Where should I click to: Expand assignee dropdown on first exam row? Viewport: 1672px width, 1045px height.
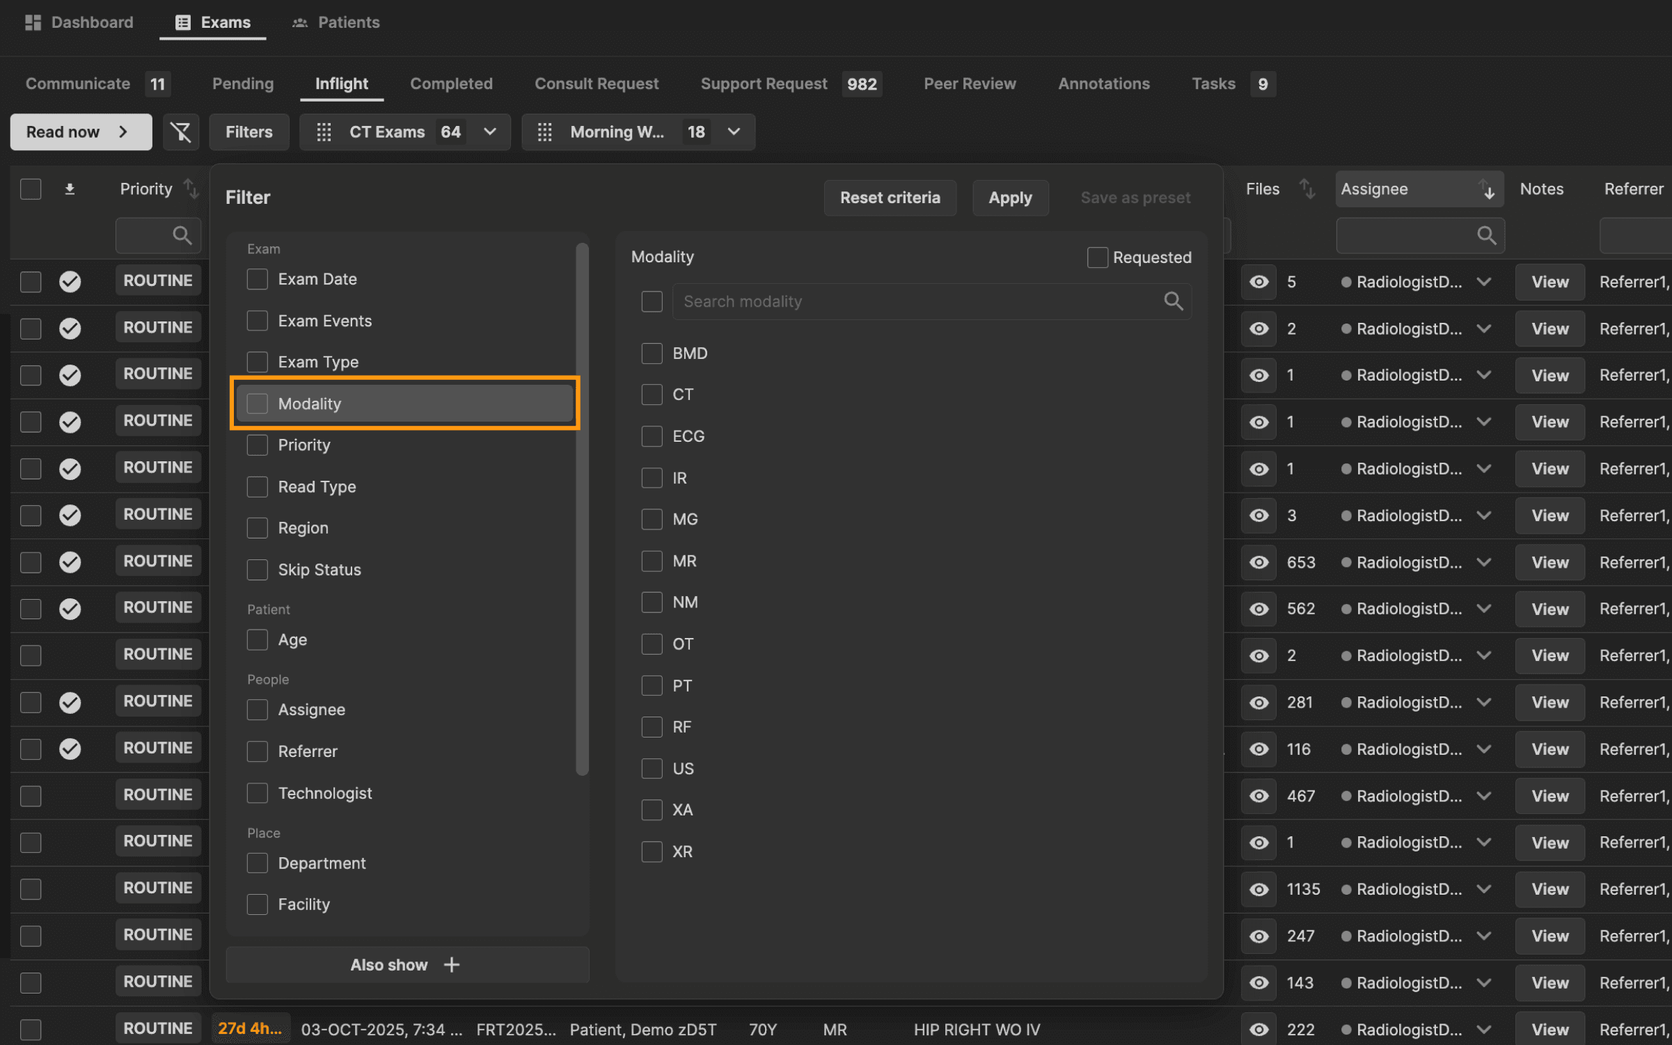[1484, 282]
